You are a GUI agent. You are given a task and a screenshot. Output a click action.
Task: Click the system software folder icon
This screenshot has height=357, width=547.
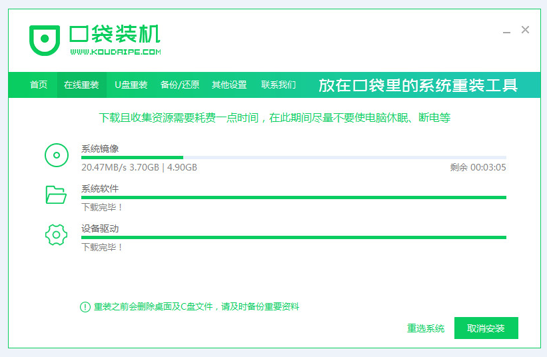pyautogui.click(x=56, y=194)
